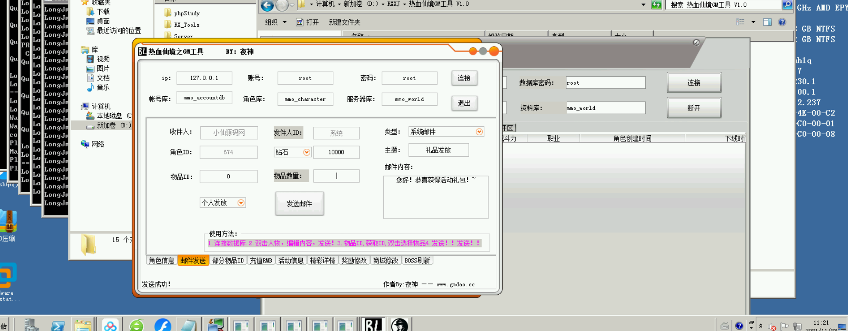Click 新建文件夹 in Explorer toolbar

(344, 22)
